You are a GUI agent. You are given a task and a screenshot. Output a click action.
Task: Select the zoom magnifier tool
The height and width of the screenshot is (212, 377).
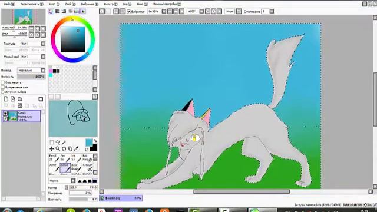(58, 149)
